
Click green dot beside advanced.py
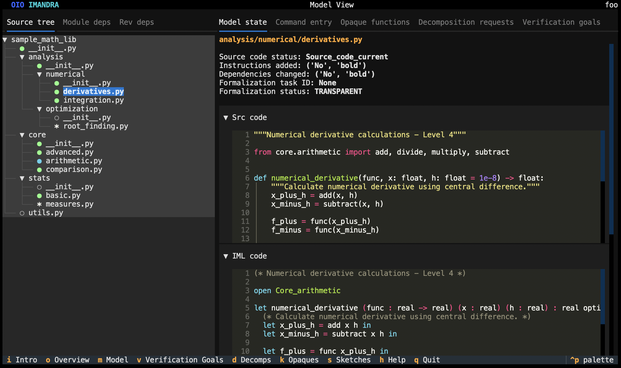tap(39, 152)
